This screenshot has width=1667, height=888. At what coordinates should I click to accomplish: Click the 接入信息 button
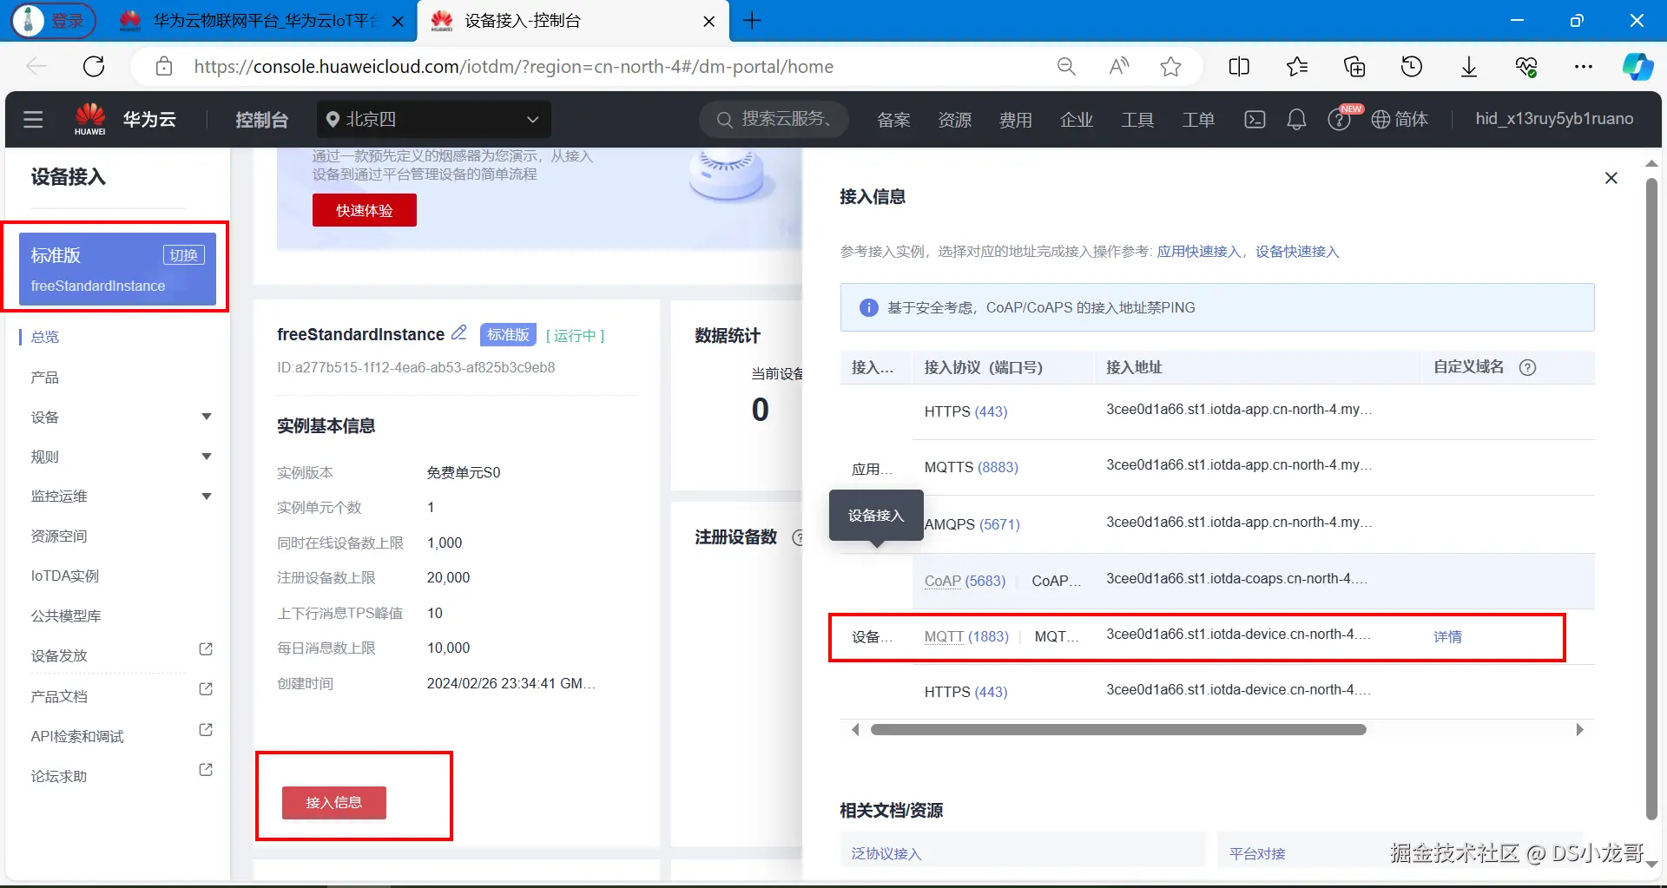[334, 803]
